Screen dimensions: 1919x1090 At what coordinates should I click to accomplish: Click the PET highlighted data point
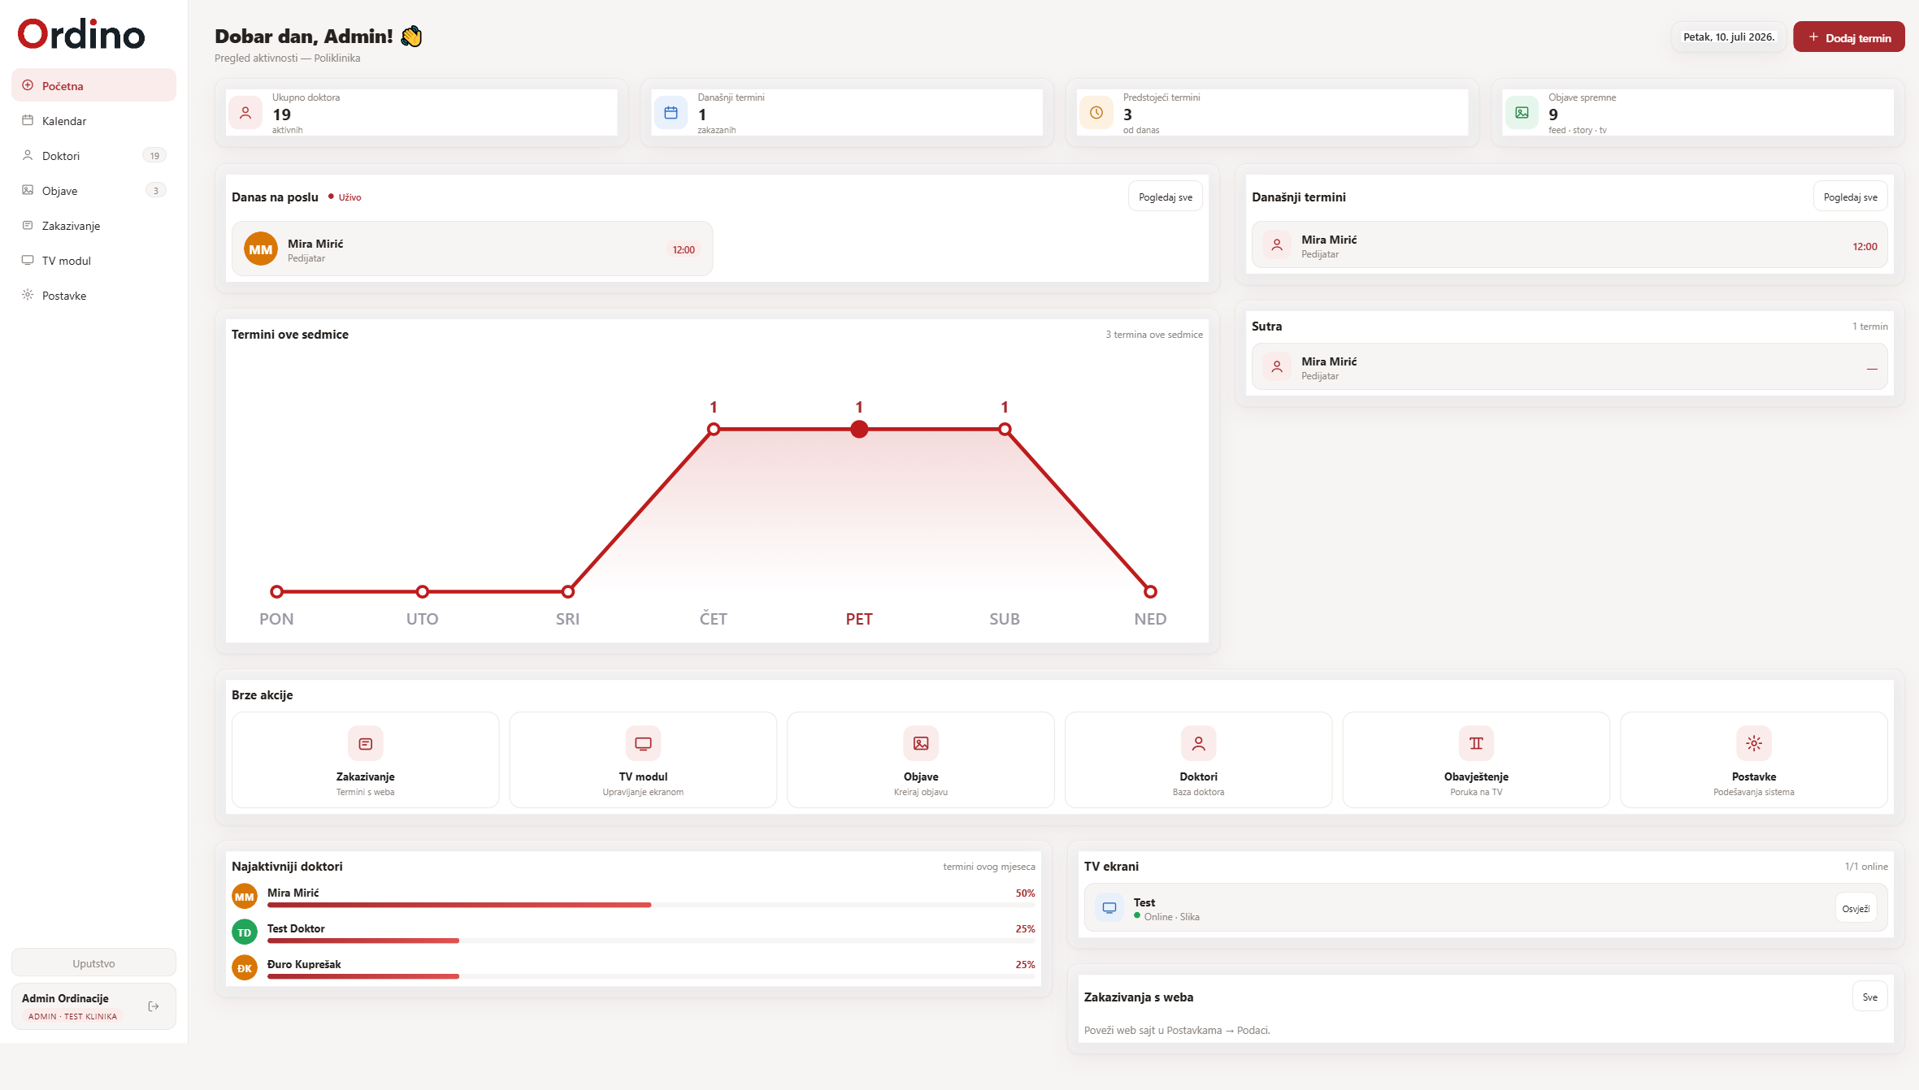coord(859,429)
